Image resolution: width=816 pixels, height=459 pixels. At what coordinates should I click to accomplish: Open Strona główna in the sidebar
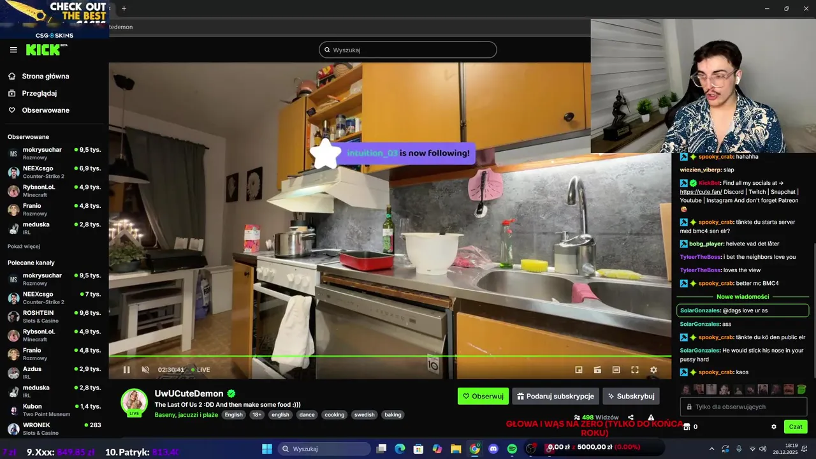point(54,76)
